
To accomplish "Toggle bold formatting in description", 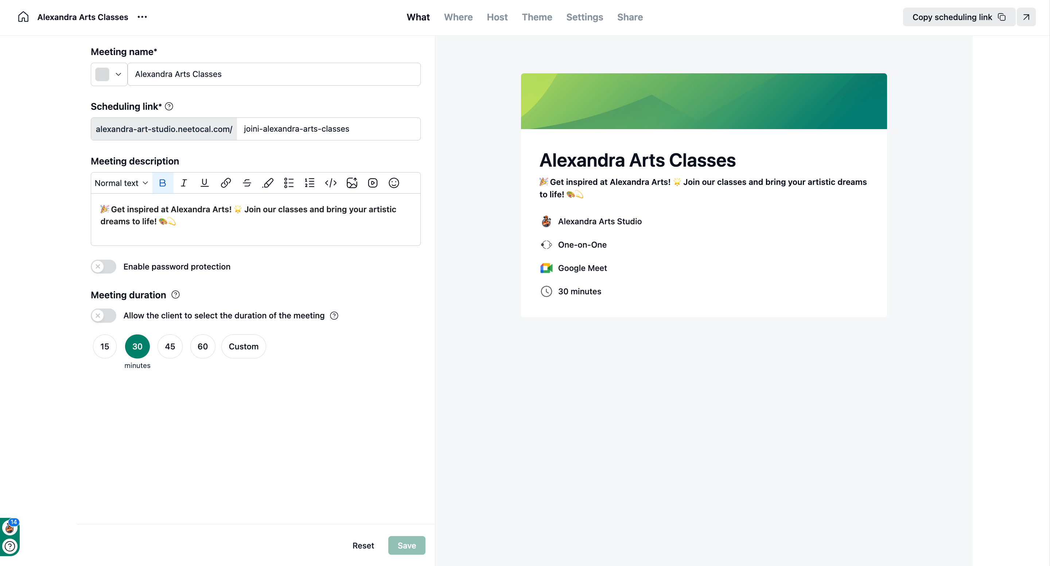I will [163, 183].
